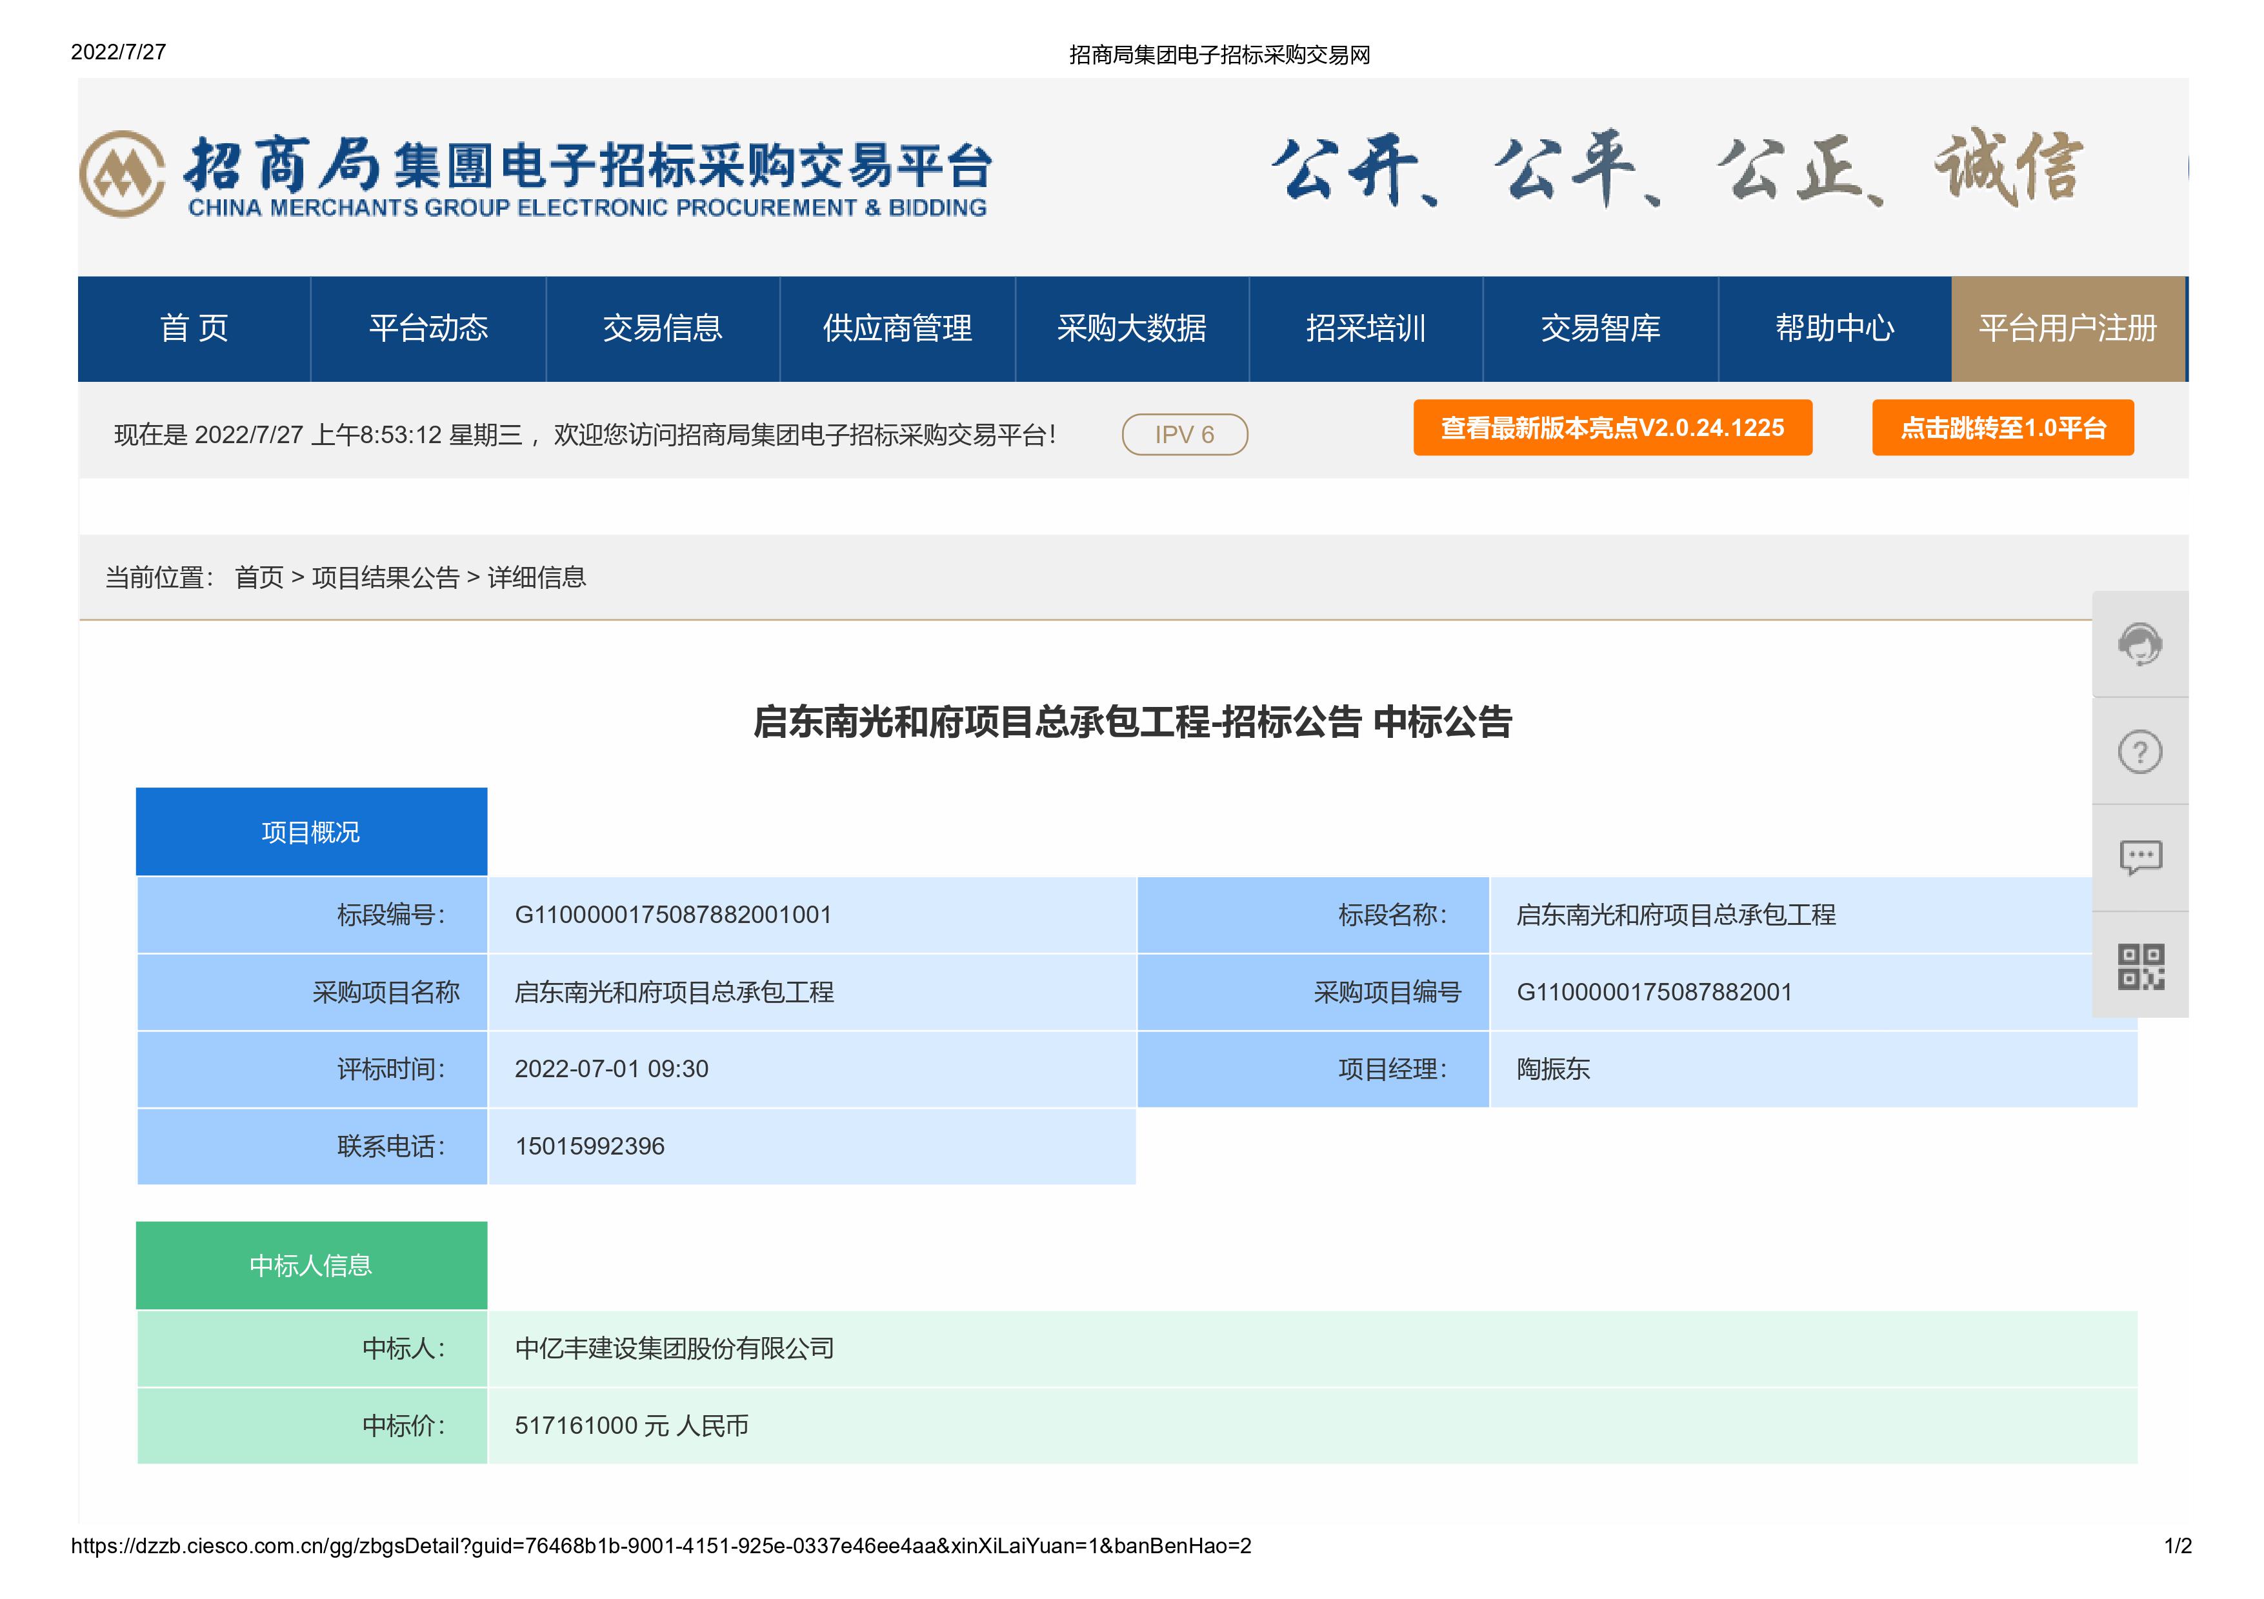Click the 中标价 label cell

click(312, 1425)
